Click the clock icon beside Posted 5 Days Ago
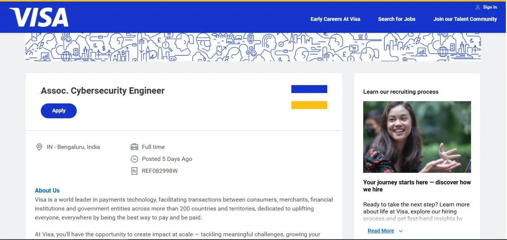Image resolution: width=507 pixels, height=240 pixels. pyautogui.click(x=134, y=159)
